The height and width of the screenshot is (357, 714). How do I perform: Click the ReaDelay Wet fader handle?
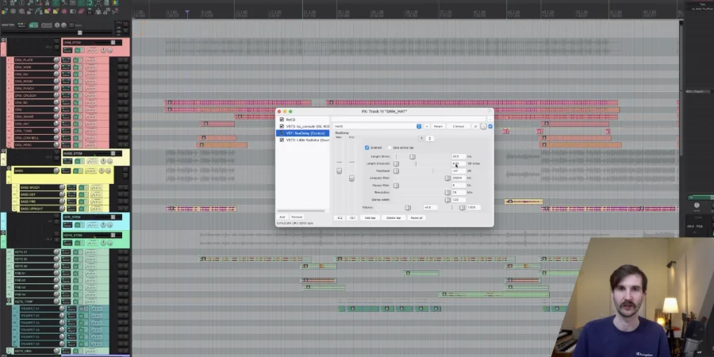[x=340, y=171]
